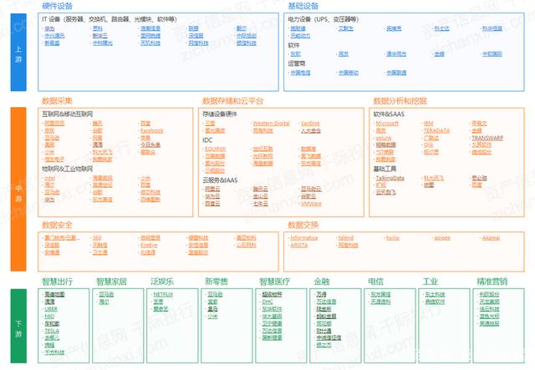Click the apigee link
Screen dimensions: 535x370
(x=442, y=238)
